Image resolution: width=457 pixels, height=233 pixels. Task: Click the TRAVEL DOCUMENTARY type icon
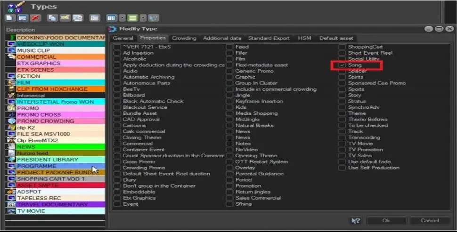pos(11,205)
